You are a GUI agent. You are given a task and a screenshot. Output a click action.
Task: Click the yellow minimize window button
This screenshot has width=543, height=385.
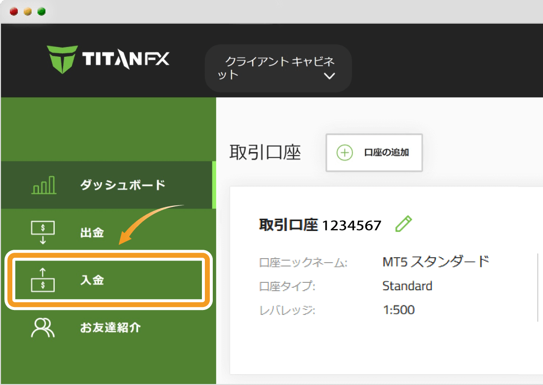[28, 11]
